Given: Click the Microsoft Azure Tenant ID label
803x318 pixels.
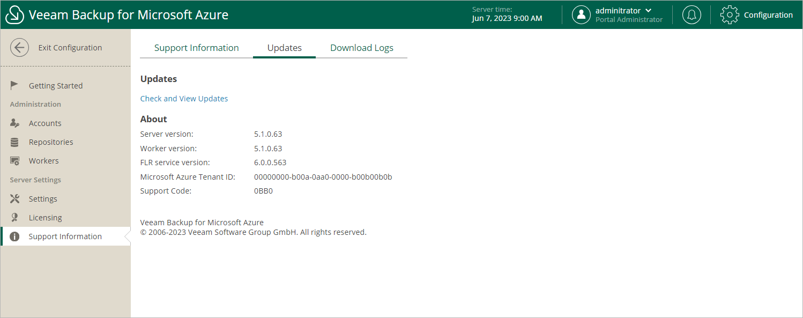Looking at the screenshot, I should point(188,177).
